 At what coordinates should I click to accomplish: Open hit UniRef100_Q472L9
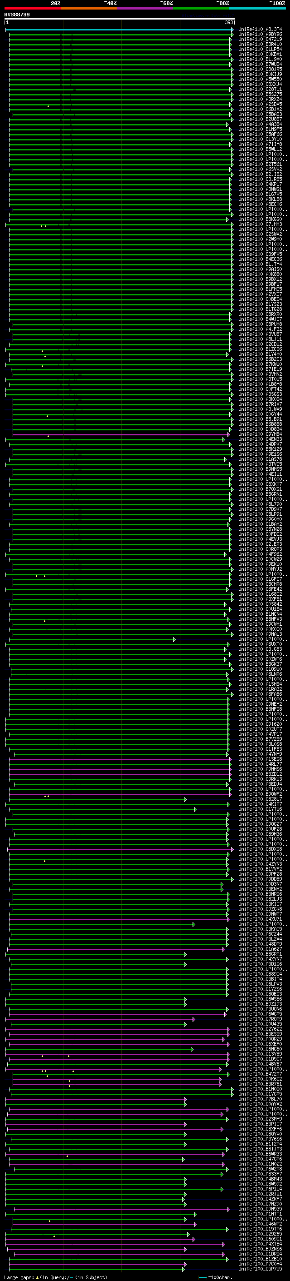(260, 39)
